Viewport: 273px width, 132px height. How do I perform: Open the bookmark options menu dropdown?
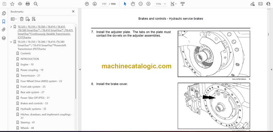coord(14,19)
